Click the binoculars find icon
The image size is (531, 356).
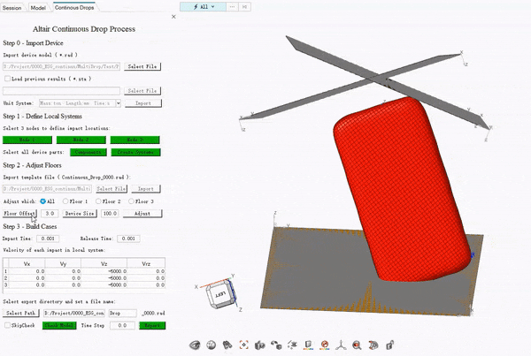point(227,345)
